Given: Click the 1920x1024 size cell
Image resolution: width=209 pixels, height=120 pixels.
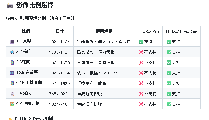Looking at the screenshot, I should pyautogui.click(x=59, y=73).
